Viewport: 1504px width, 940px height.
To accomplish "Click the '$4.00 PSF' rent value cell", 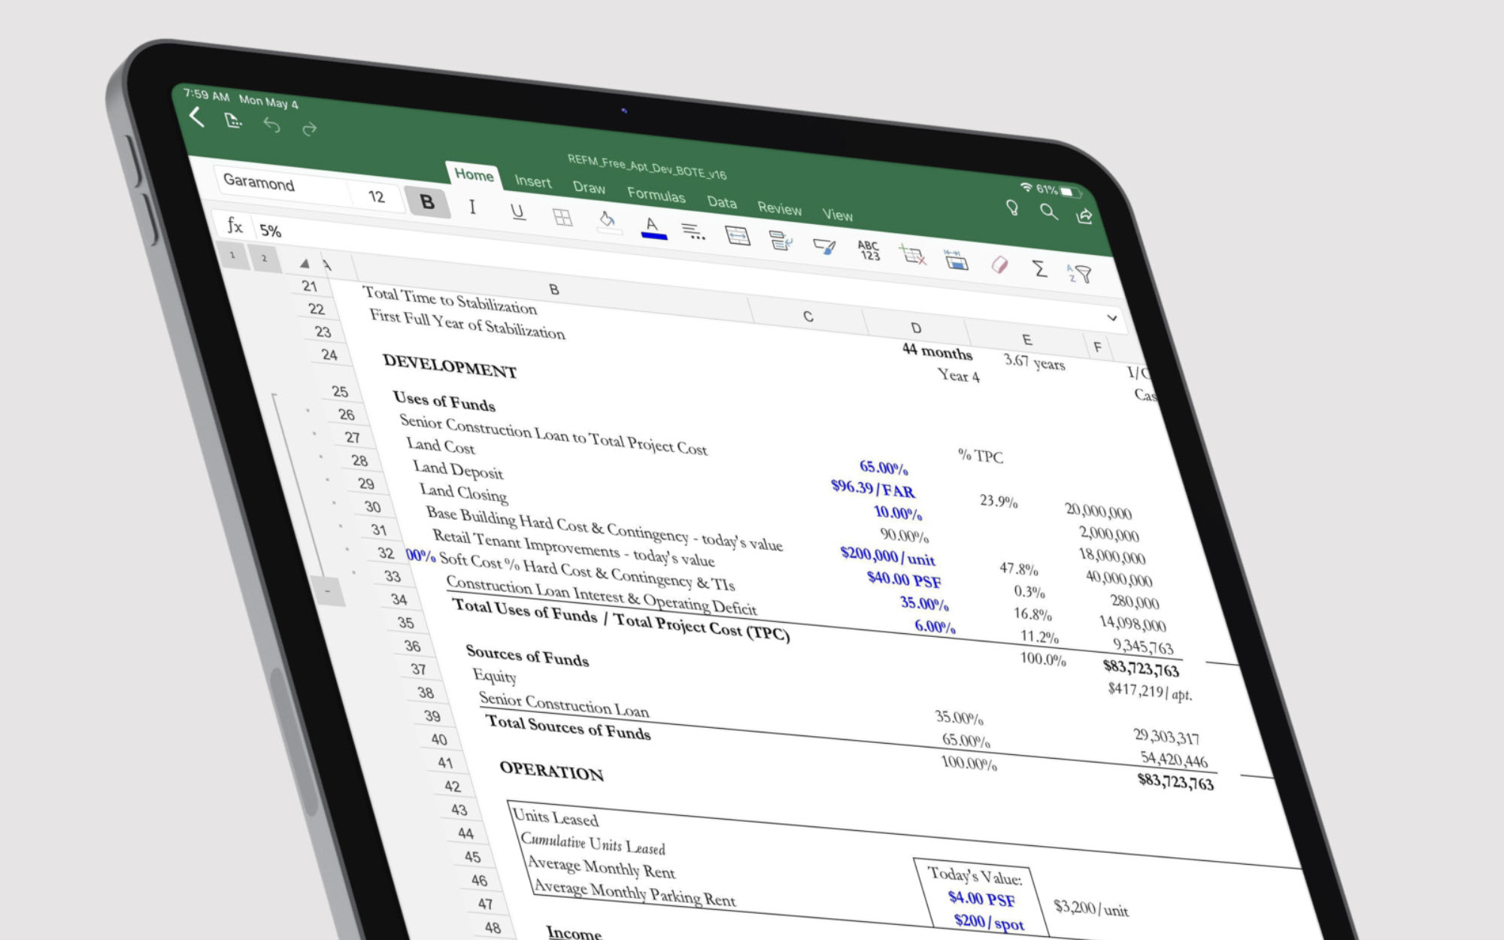I will pos(981,898).
